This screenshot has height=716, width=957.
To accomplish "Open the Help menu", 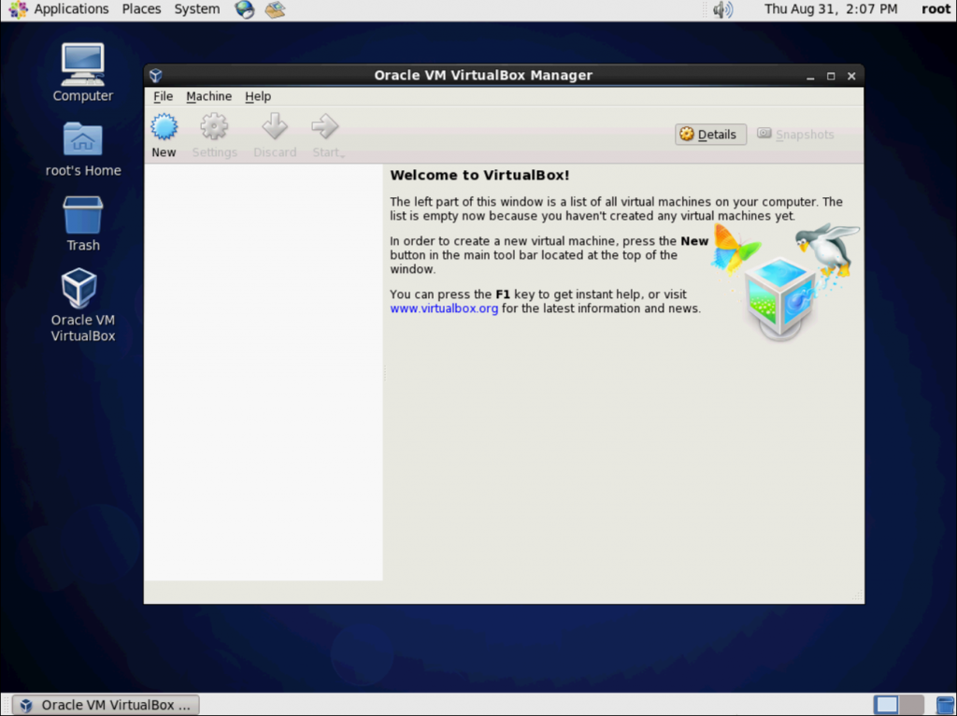I will 258,96.
